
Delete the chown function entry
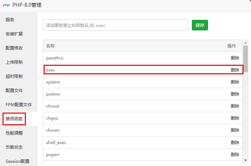pyautogui.click(x=235, y=130)
